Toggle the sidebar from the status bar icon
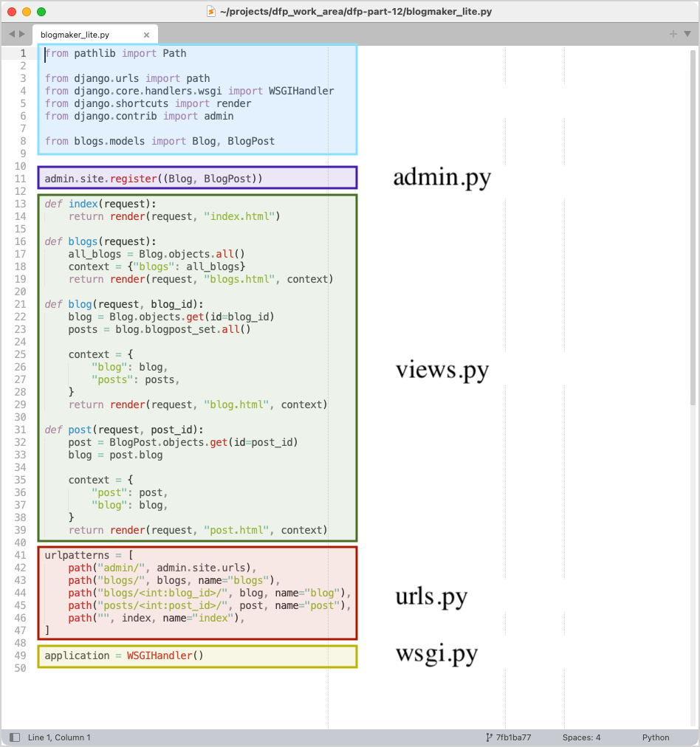The width and height of the screenshot is (700, 747). point(14,737)
